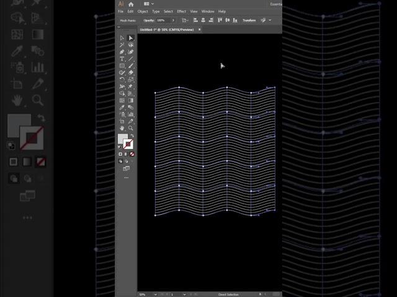
Task: Open the Essentials workspace switcher
Action: point(276,4)
